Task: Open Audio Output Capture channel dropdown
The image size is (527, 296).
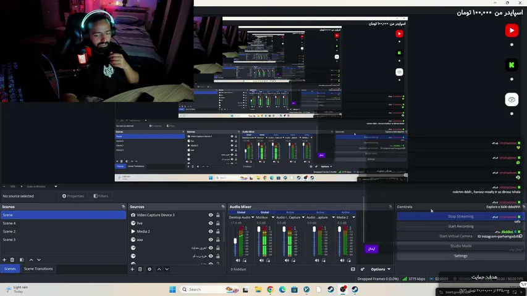Action: [334, 218]
